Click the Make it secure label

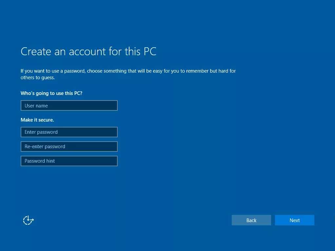37,120
